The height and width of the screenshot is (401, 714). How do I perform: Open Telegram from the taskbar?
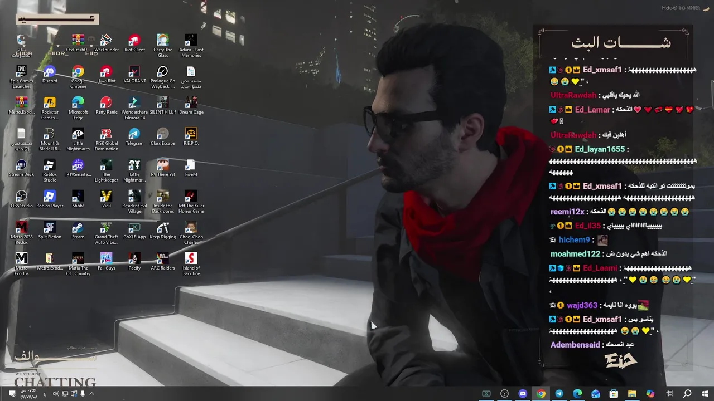tap(559, 394)
